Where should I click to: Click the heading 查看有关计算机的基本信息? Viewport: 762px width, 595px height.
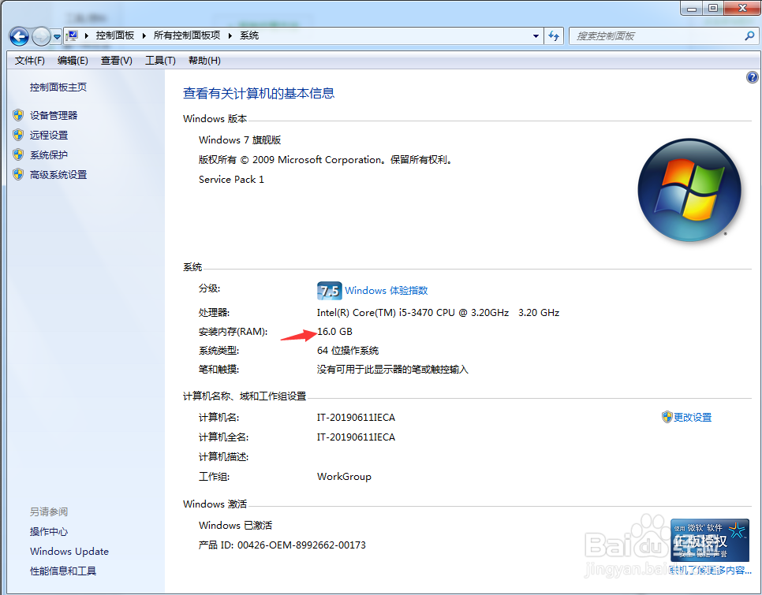click(x=259, y=93)
